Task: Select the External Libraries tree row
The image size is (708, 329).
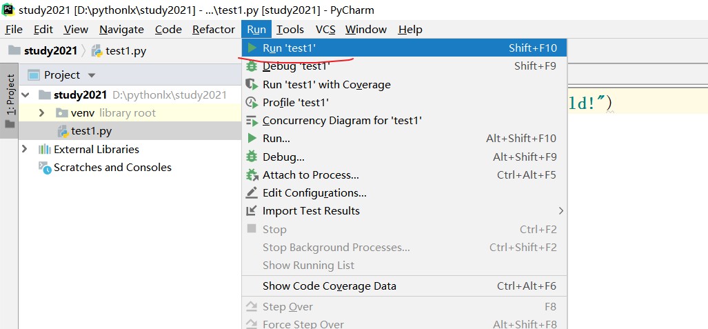Action: click(x=130, y=149)
